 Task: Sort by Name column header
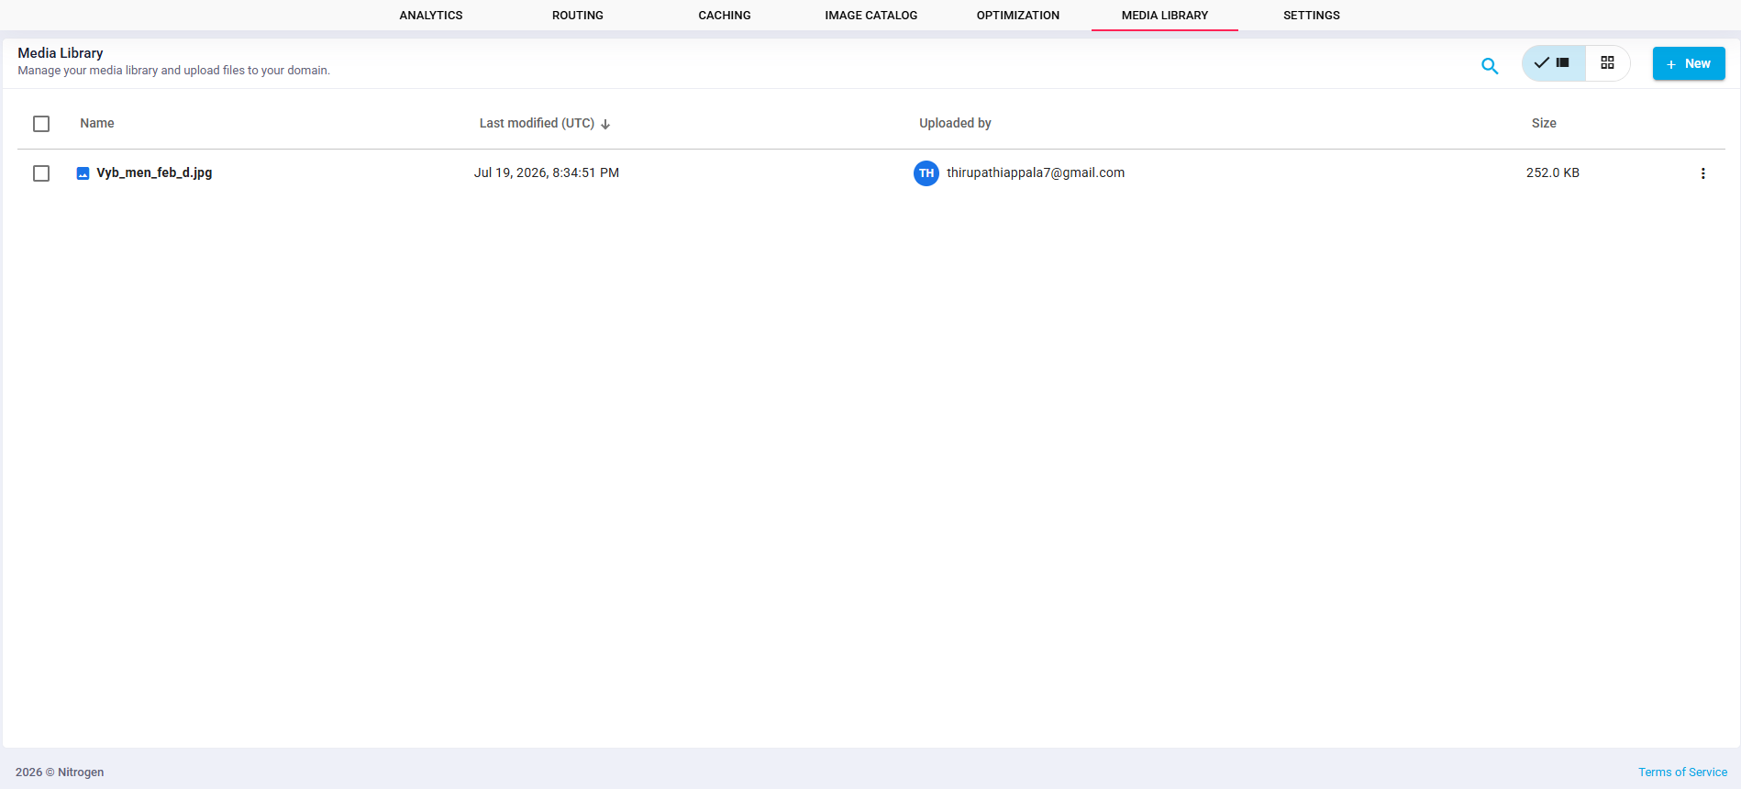pos(97,123)
